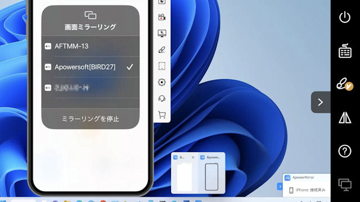Expand the small blue arrow near the notification
The height and width of the screenshot is (202, 360).
tap(280, 187)
